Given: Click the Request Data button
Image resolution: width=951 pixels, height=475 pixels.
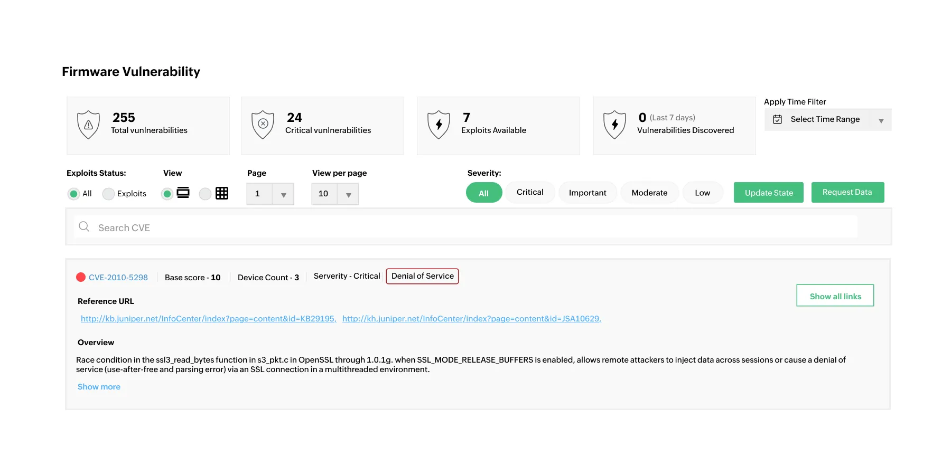Looking at the screenshot, I should coord(847,192).
